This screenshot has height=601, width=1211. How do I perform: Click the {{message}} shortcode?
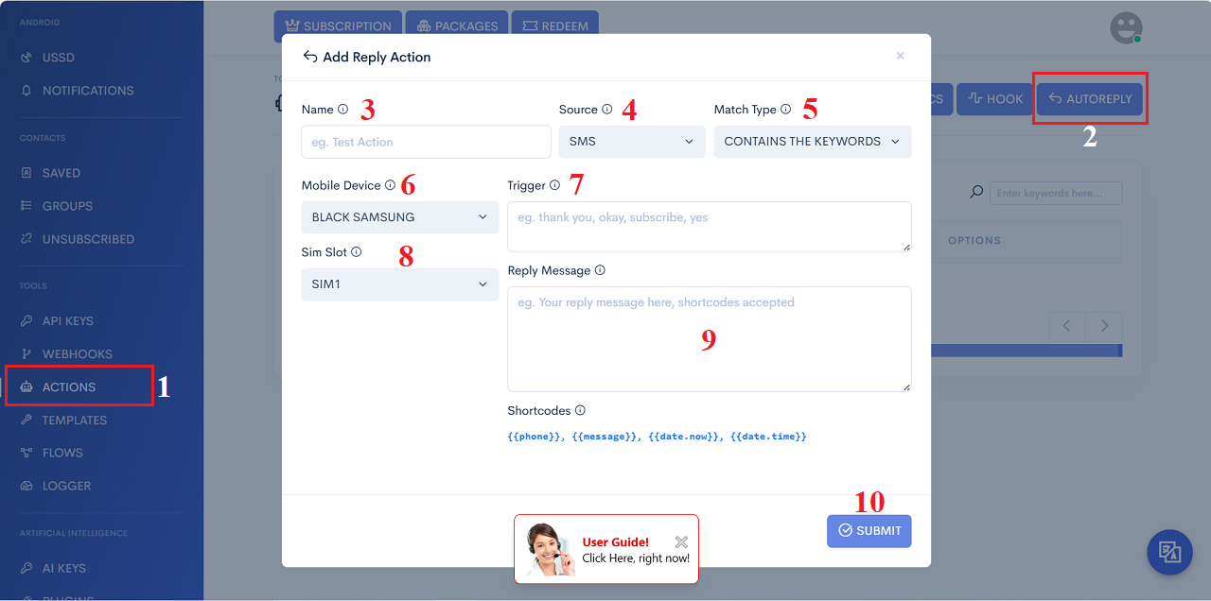pos(606,437)
